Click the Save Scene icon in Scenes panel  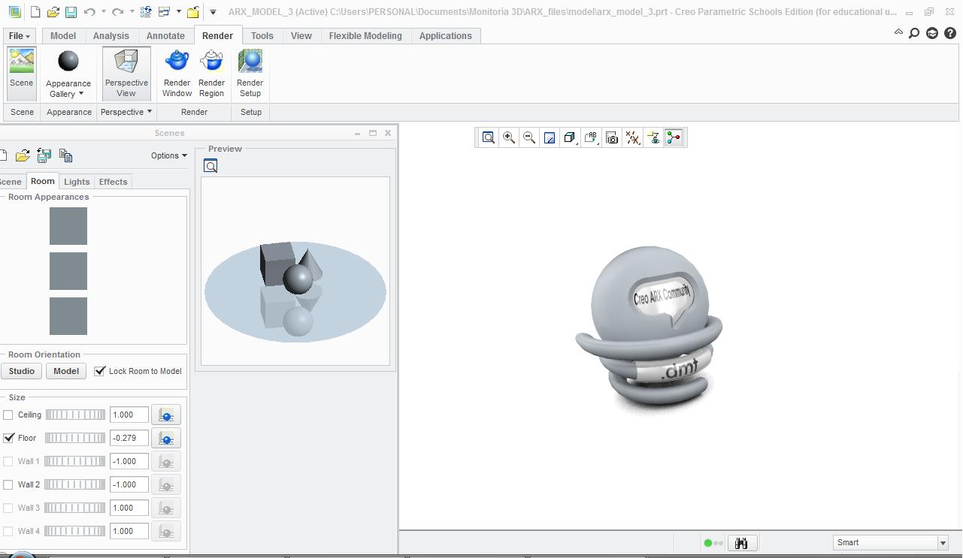tap(43, 155)
